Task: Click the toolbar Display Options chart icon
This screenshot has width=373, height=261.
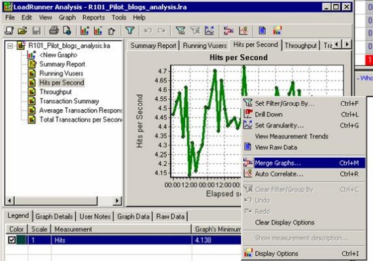Action: (x=277, y=31)
